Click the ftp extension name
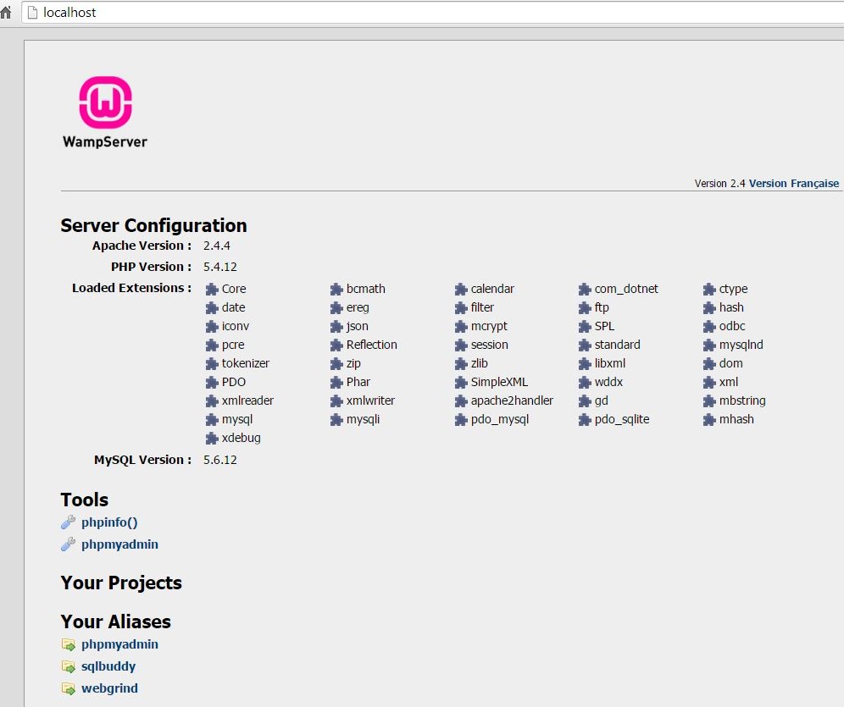844x707 pixels. (x=602, y=307)
